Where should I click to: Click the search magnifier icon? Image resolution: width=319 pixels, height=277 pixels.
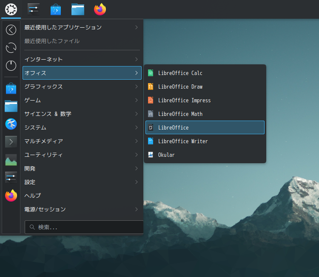[x=32, y=227]
